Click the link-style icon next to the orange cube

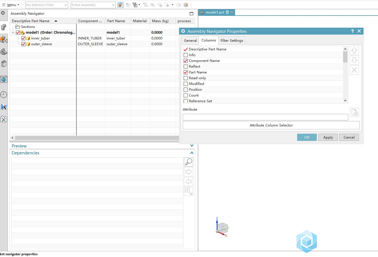(128, 5)
